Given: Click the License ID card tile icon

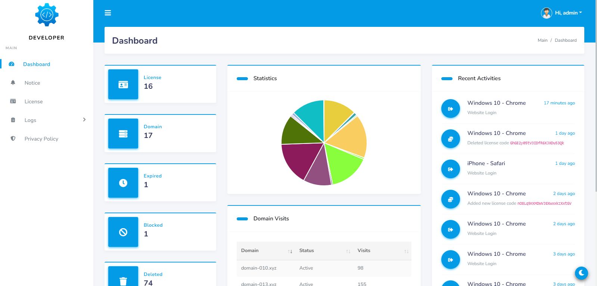Looking at the screenshot, I should click(x=123, y=85).
